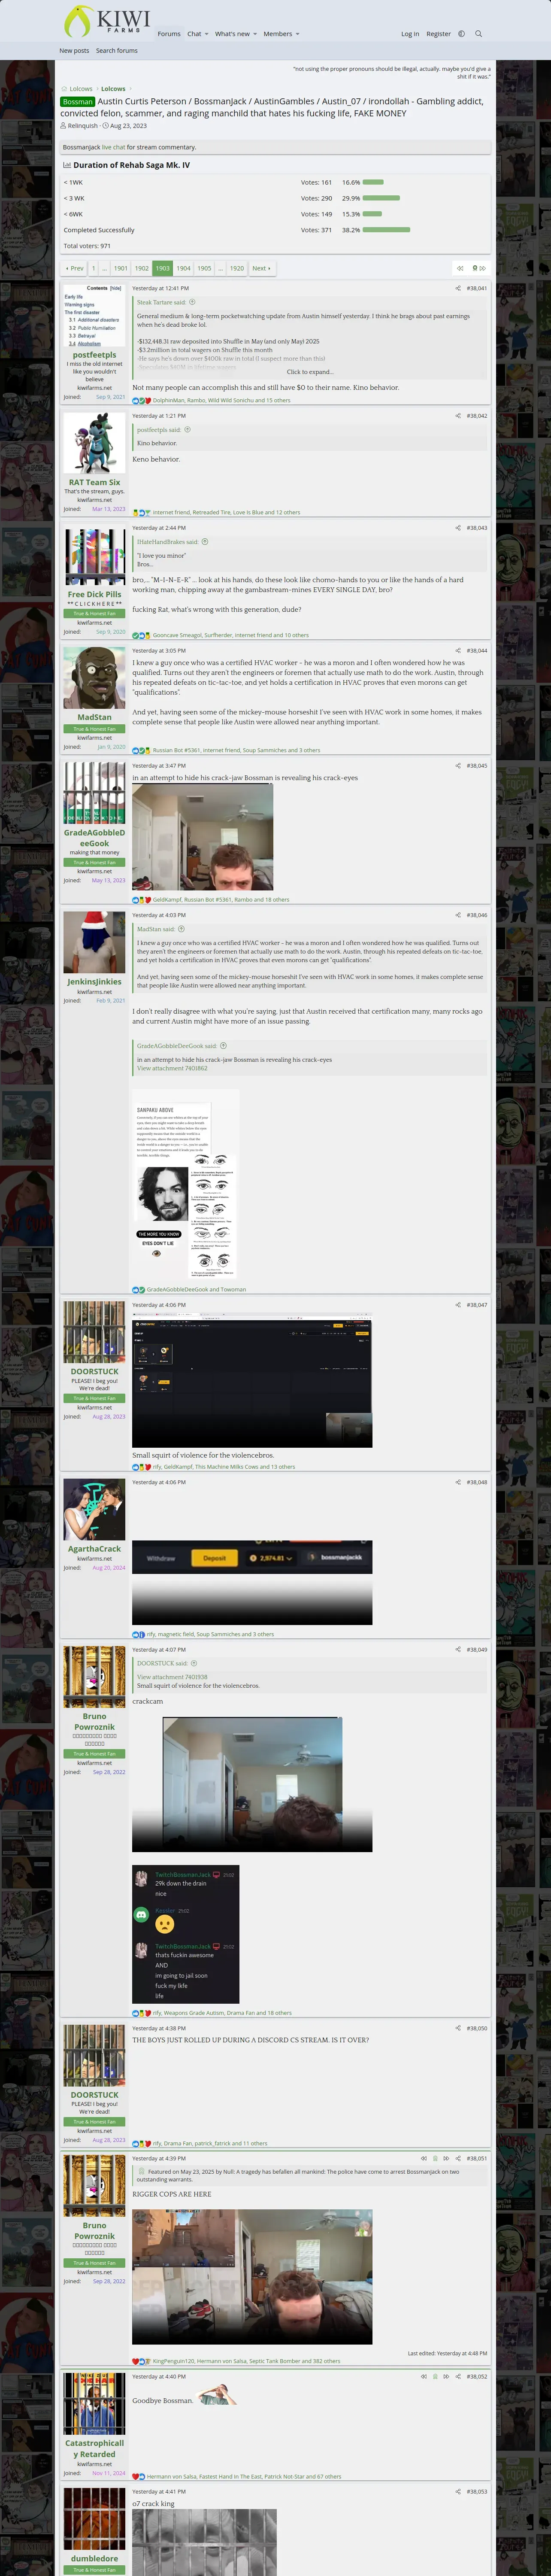Open the Search forums sub-navigation link
Viewport: 551px width, 2576px height.
[x=117, y=51]
